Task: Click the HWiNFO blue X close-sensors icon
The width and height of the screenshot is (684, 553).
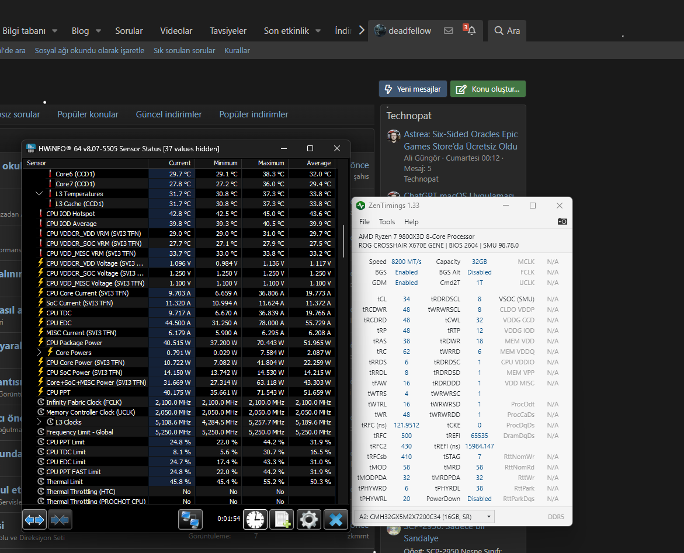Action: point(336,519)
